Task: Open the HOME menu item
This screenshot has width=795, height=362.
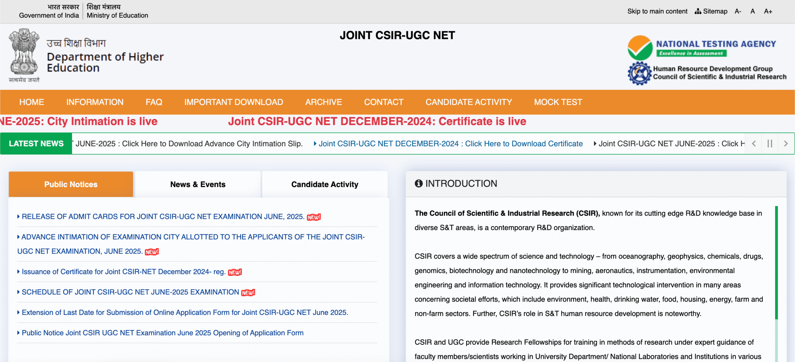Action: tap(32, 102)
